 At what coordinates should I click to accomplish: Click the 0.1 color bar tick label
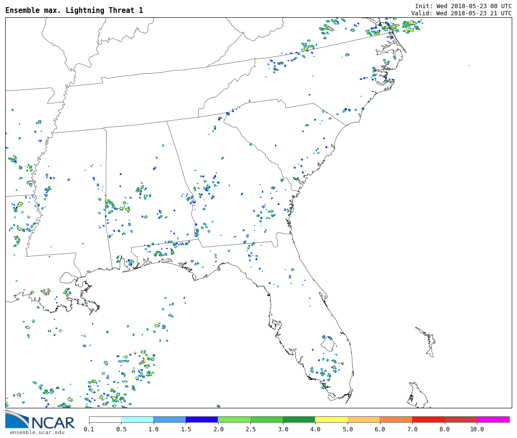point(89,429)
